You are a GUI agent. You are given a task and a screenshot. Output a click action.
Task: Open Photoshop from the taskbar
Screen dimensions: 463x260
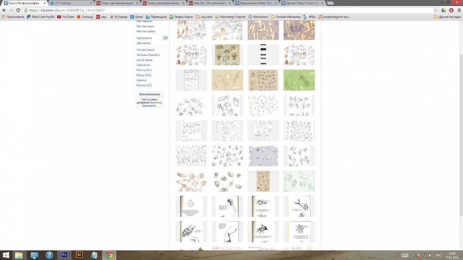64,255
